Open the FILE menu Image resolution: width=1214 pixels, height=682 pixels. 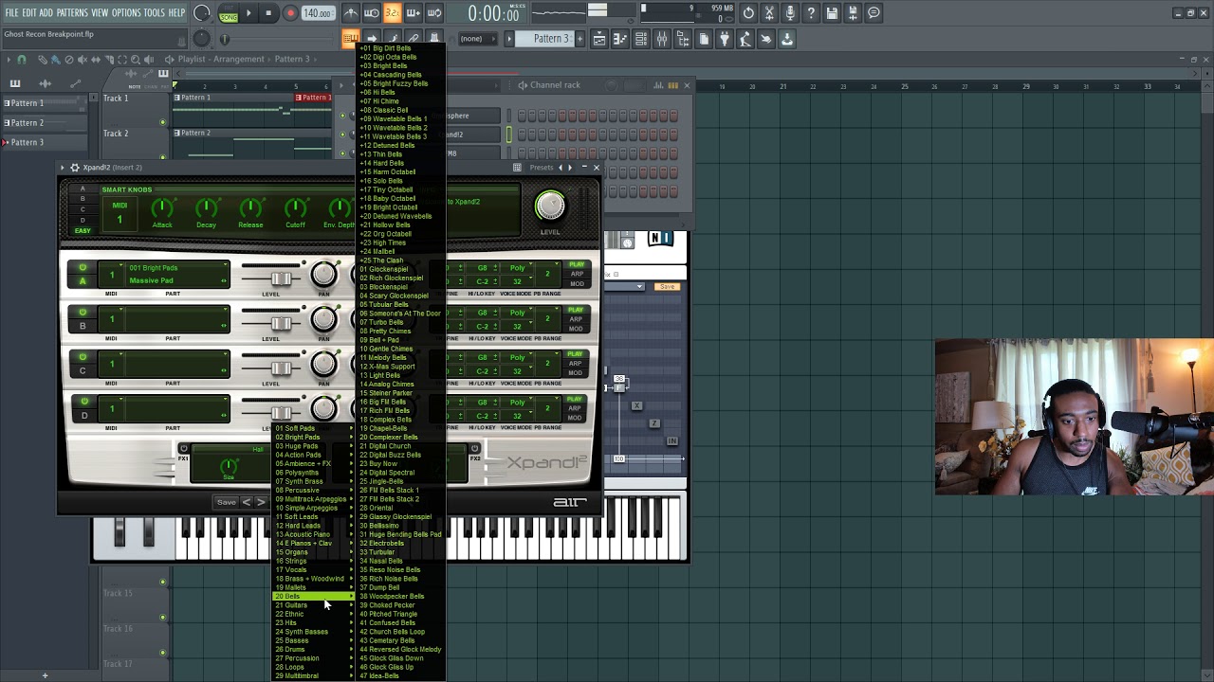click(x=11, y=12)
